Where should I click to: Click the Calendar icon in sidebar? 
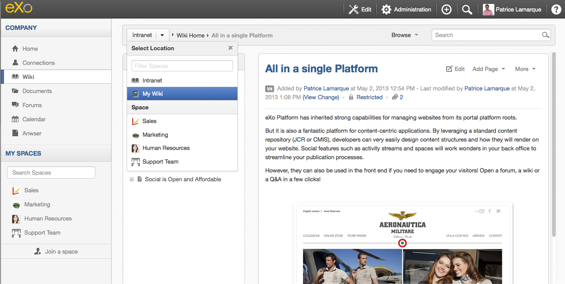tap(15, 119)
